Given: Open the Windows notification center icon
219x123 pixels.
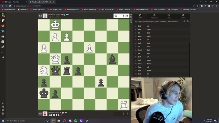Looking at the screenshot, I should tap(215, 121).
